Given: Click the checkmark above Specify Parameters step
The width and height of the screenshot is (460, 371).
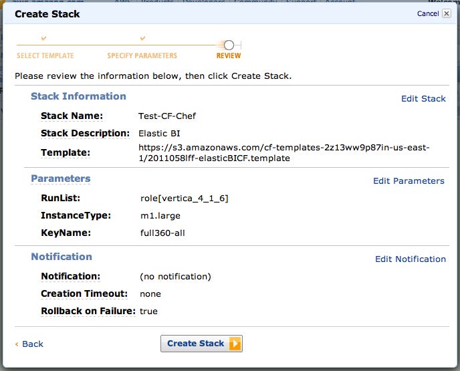Looking at the screenshot, I should click(142, 39).
